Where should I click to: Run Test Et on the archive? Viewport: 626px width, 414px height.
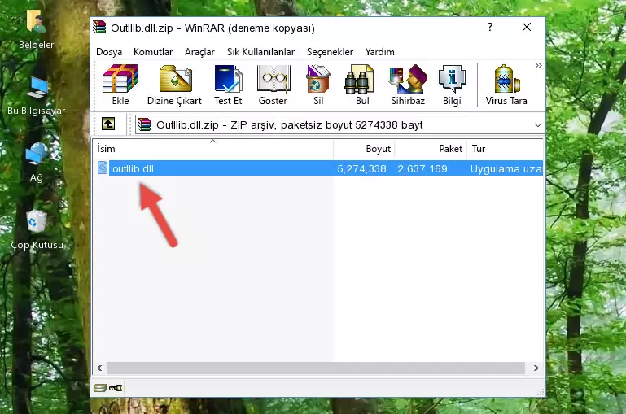tap(228, 85)
